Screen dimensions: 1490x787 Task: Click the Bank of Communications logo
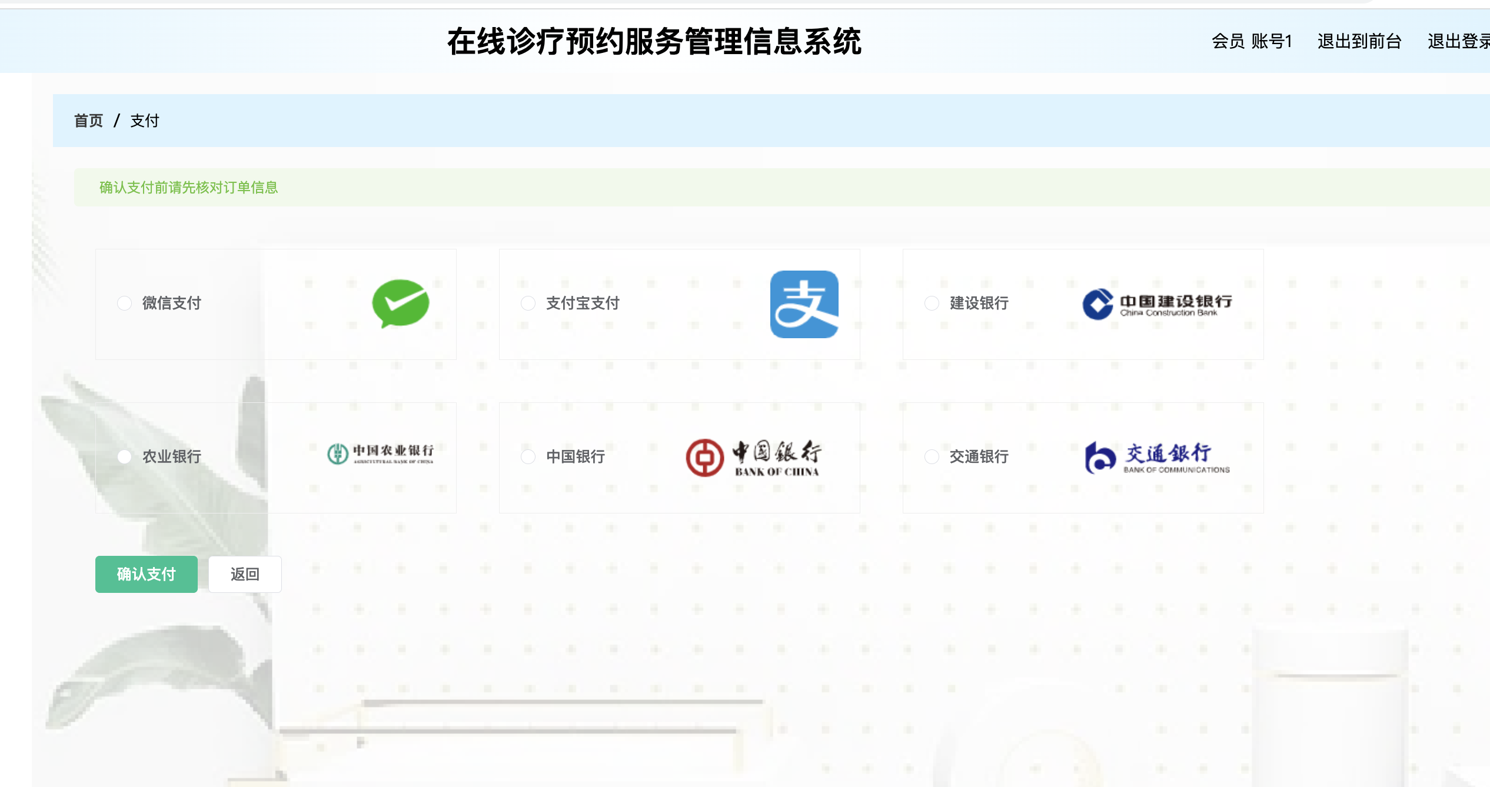coord(1158,458)
